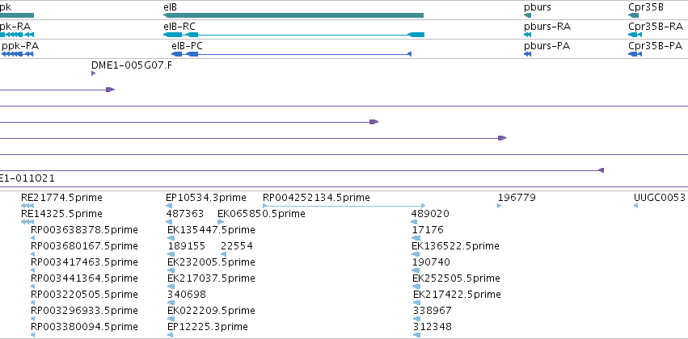Click the 189155 feature label
The height and width of the screenshot is (339, 688).
187,246
